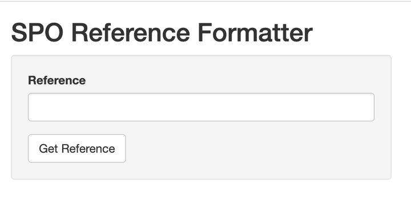The height and width of the screenshot is (205, 411).
Task: Click the Get Reference button
Action: pyautogui.click(x=77, y=149)
